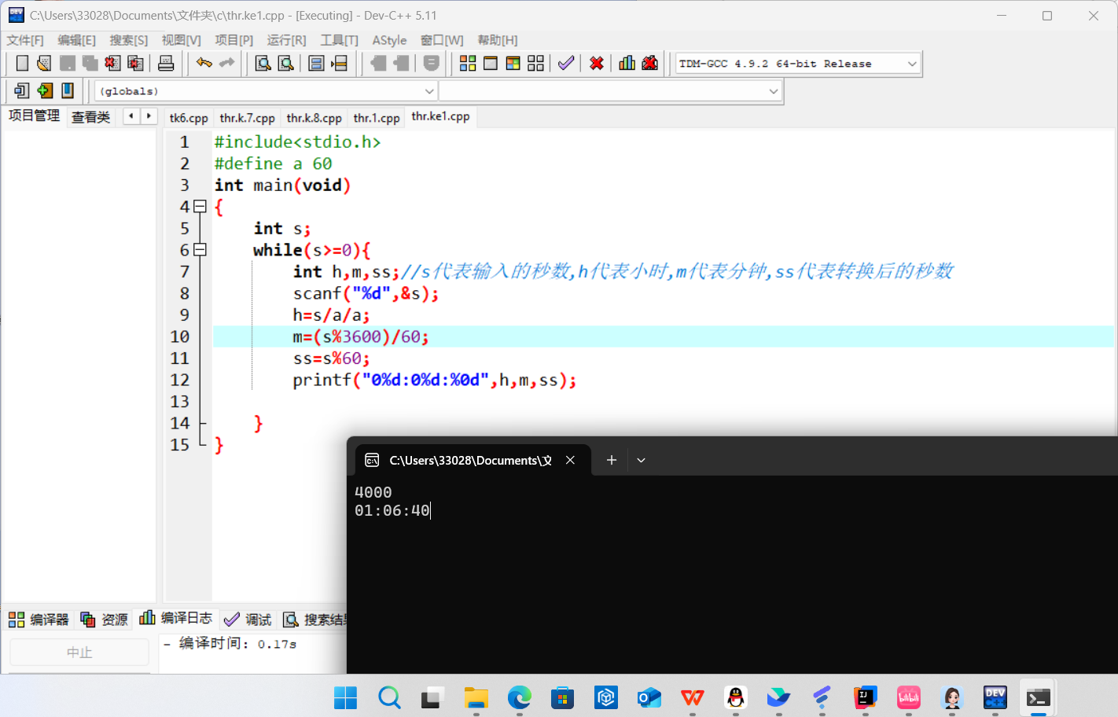
Task: Open the 资源 bottom panel tab
Action: click(x=105, y=620)
